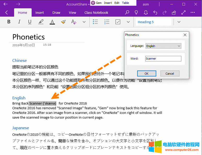Expand more font formatting options
Viewport: 202px width, 155px height.
[x=84, y=22]
